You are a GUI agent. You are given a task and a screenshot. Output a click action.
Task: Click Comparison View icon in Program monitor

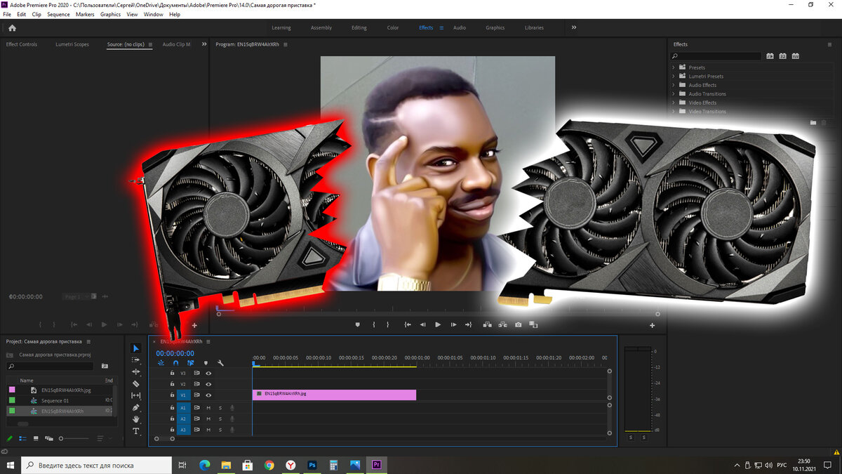(x=533, y=324)
